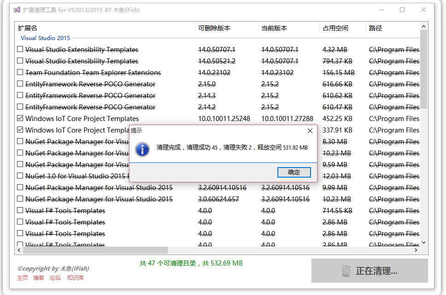The height and width of the screenshot is (295, 446).
Task: Click the 正在清理... button
Action: (370, 271)
